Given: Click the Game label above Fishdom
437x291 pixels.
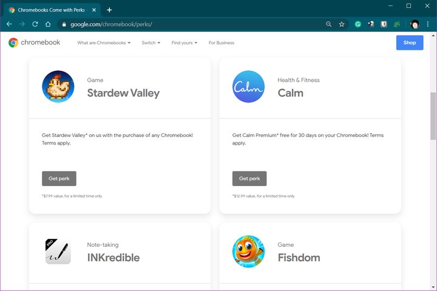Looking at the screenshot, I should pyautogui.click(x=286, y=245).
